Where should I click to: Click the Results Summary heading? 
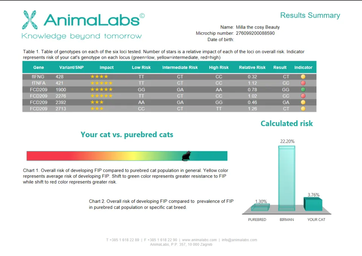pyautogui.click(x=310, y=15)
